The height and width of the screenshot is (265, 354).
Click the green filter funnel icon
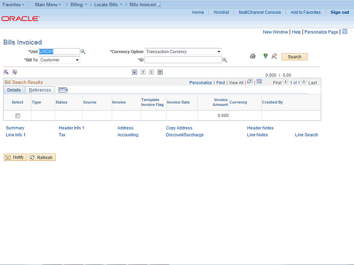coord(265,56)
